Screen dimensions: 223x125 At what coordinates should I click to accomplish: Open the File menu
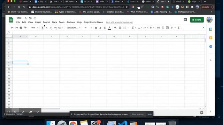(x=18, y=22)
